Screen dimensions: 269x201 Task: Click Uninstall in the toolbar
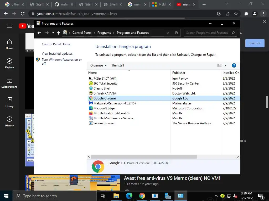click(x=118, y=65)
